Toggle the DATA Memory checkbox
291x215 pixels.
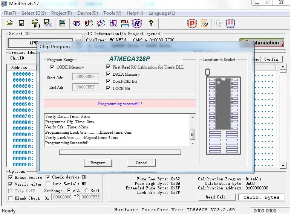[x=109, y=74]
